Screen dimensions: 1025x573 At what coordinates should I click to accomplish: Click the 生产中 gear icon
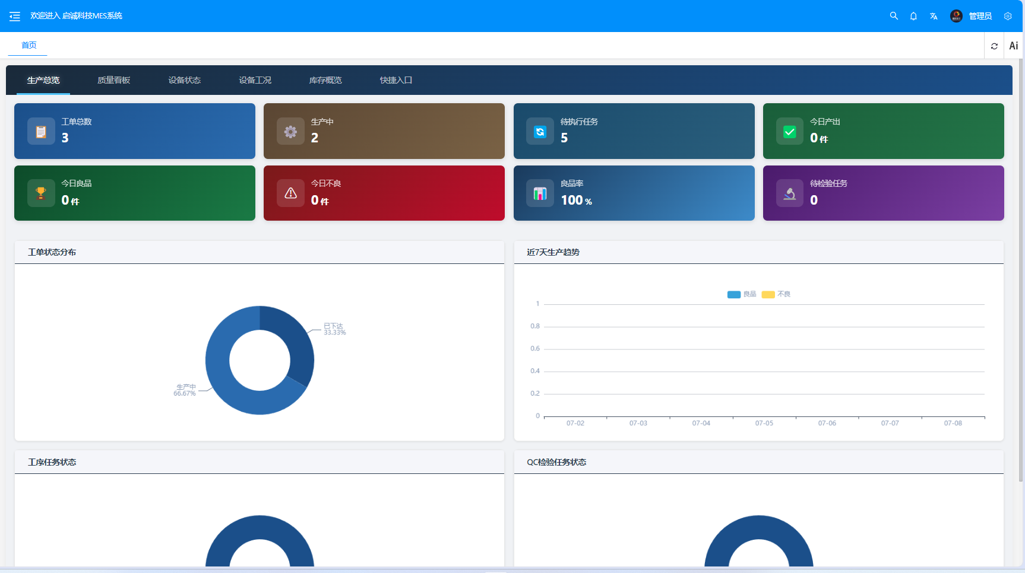click(290, 131)
